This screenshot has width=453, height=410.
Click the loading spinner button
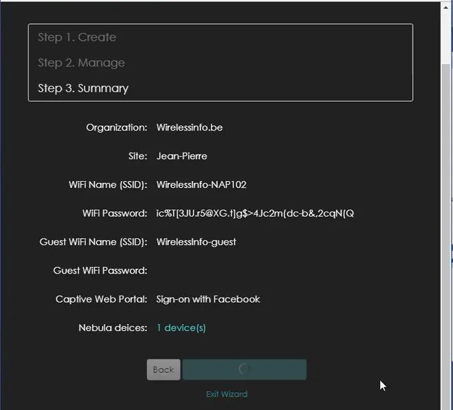point(244,369)
